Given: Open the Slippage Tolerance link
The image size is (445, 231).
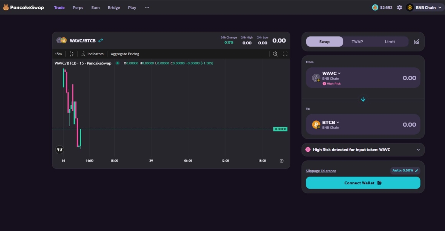Looking at the screenshot, I should click(x=321, y=171).
